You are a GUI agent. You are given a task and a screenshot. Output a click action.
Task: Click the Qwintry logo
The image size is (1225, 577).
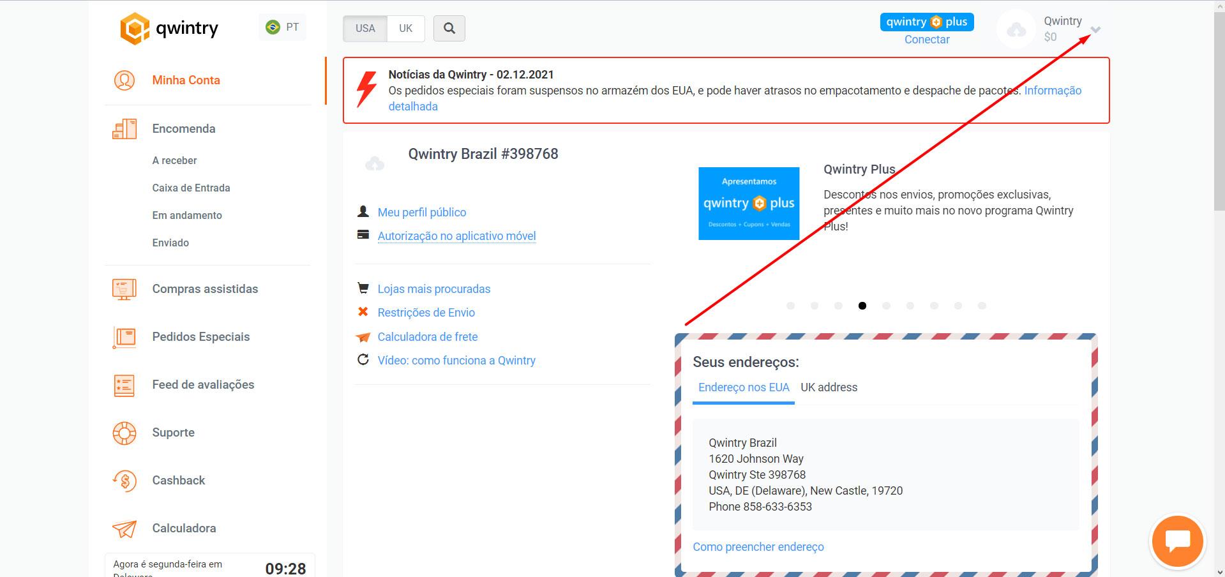pos(169,29)
